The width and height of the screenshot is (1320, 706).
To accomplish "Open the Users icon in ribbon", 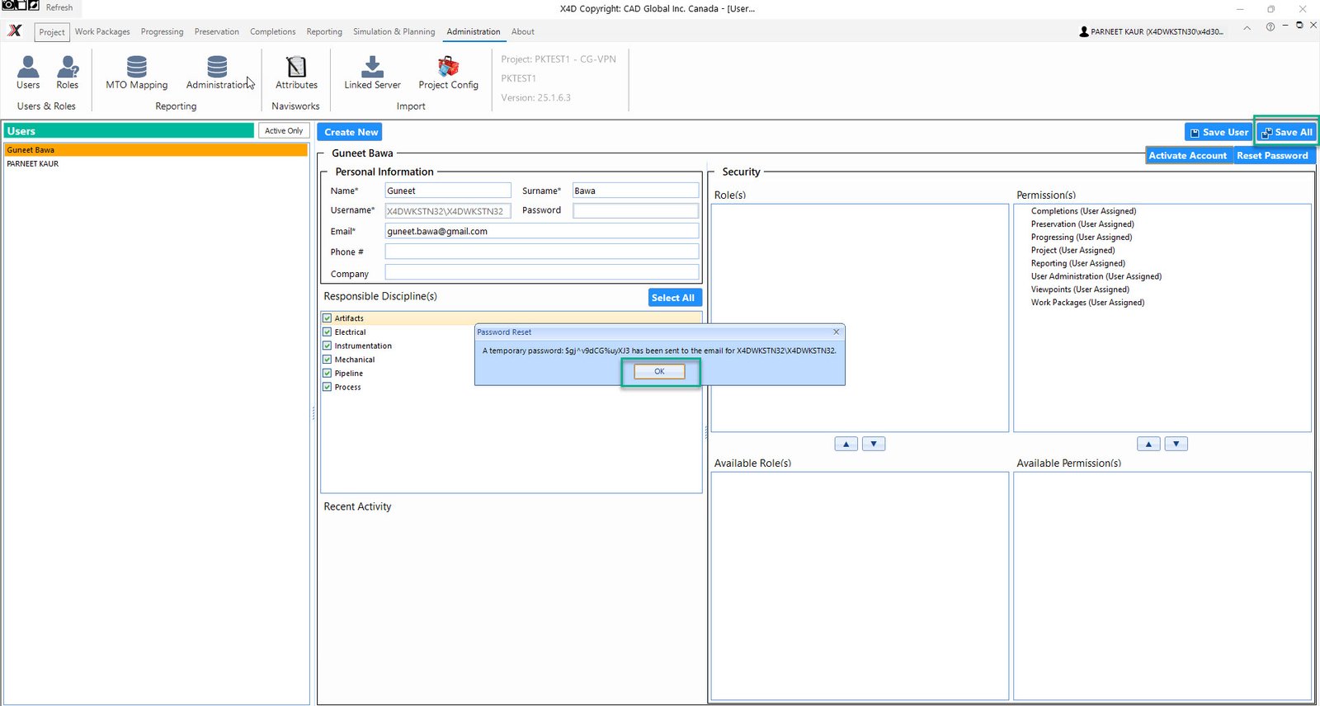I will [x=28, y=68].
